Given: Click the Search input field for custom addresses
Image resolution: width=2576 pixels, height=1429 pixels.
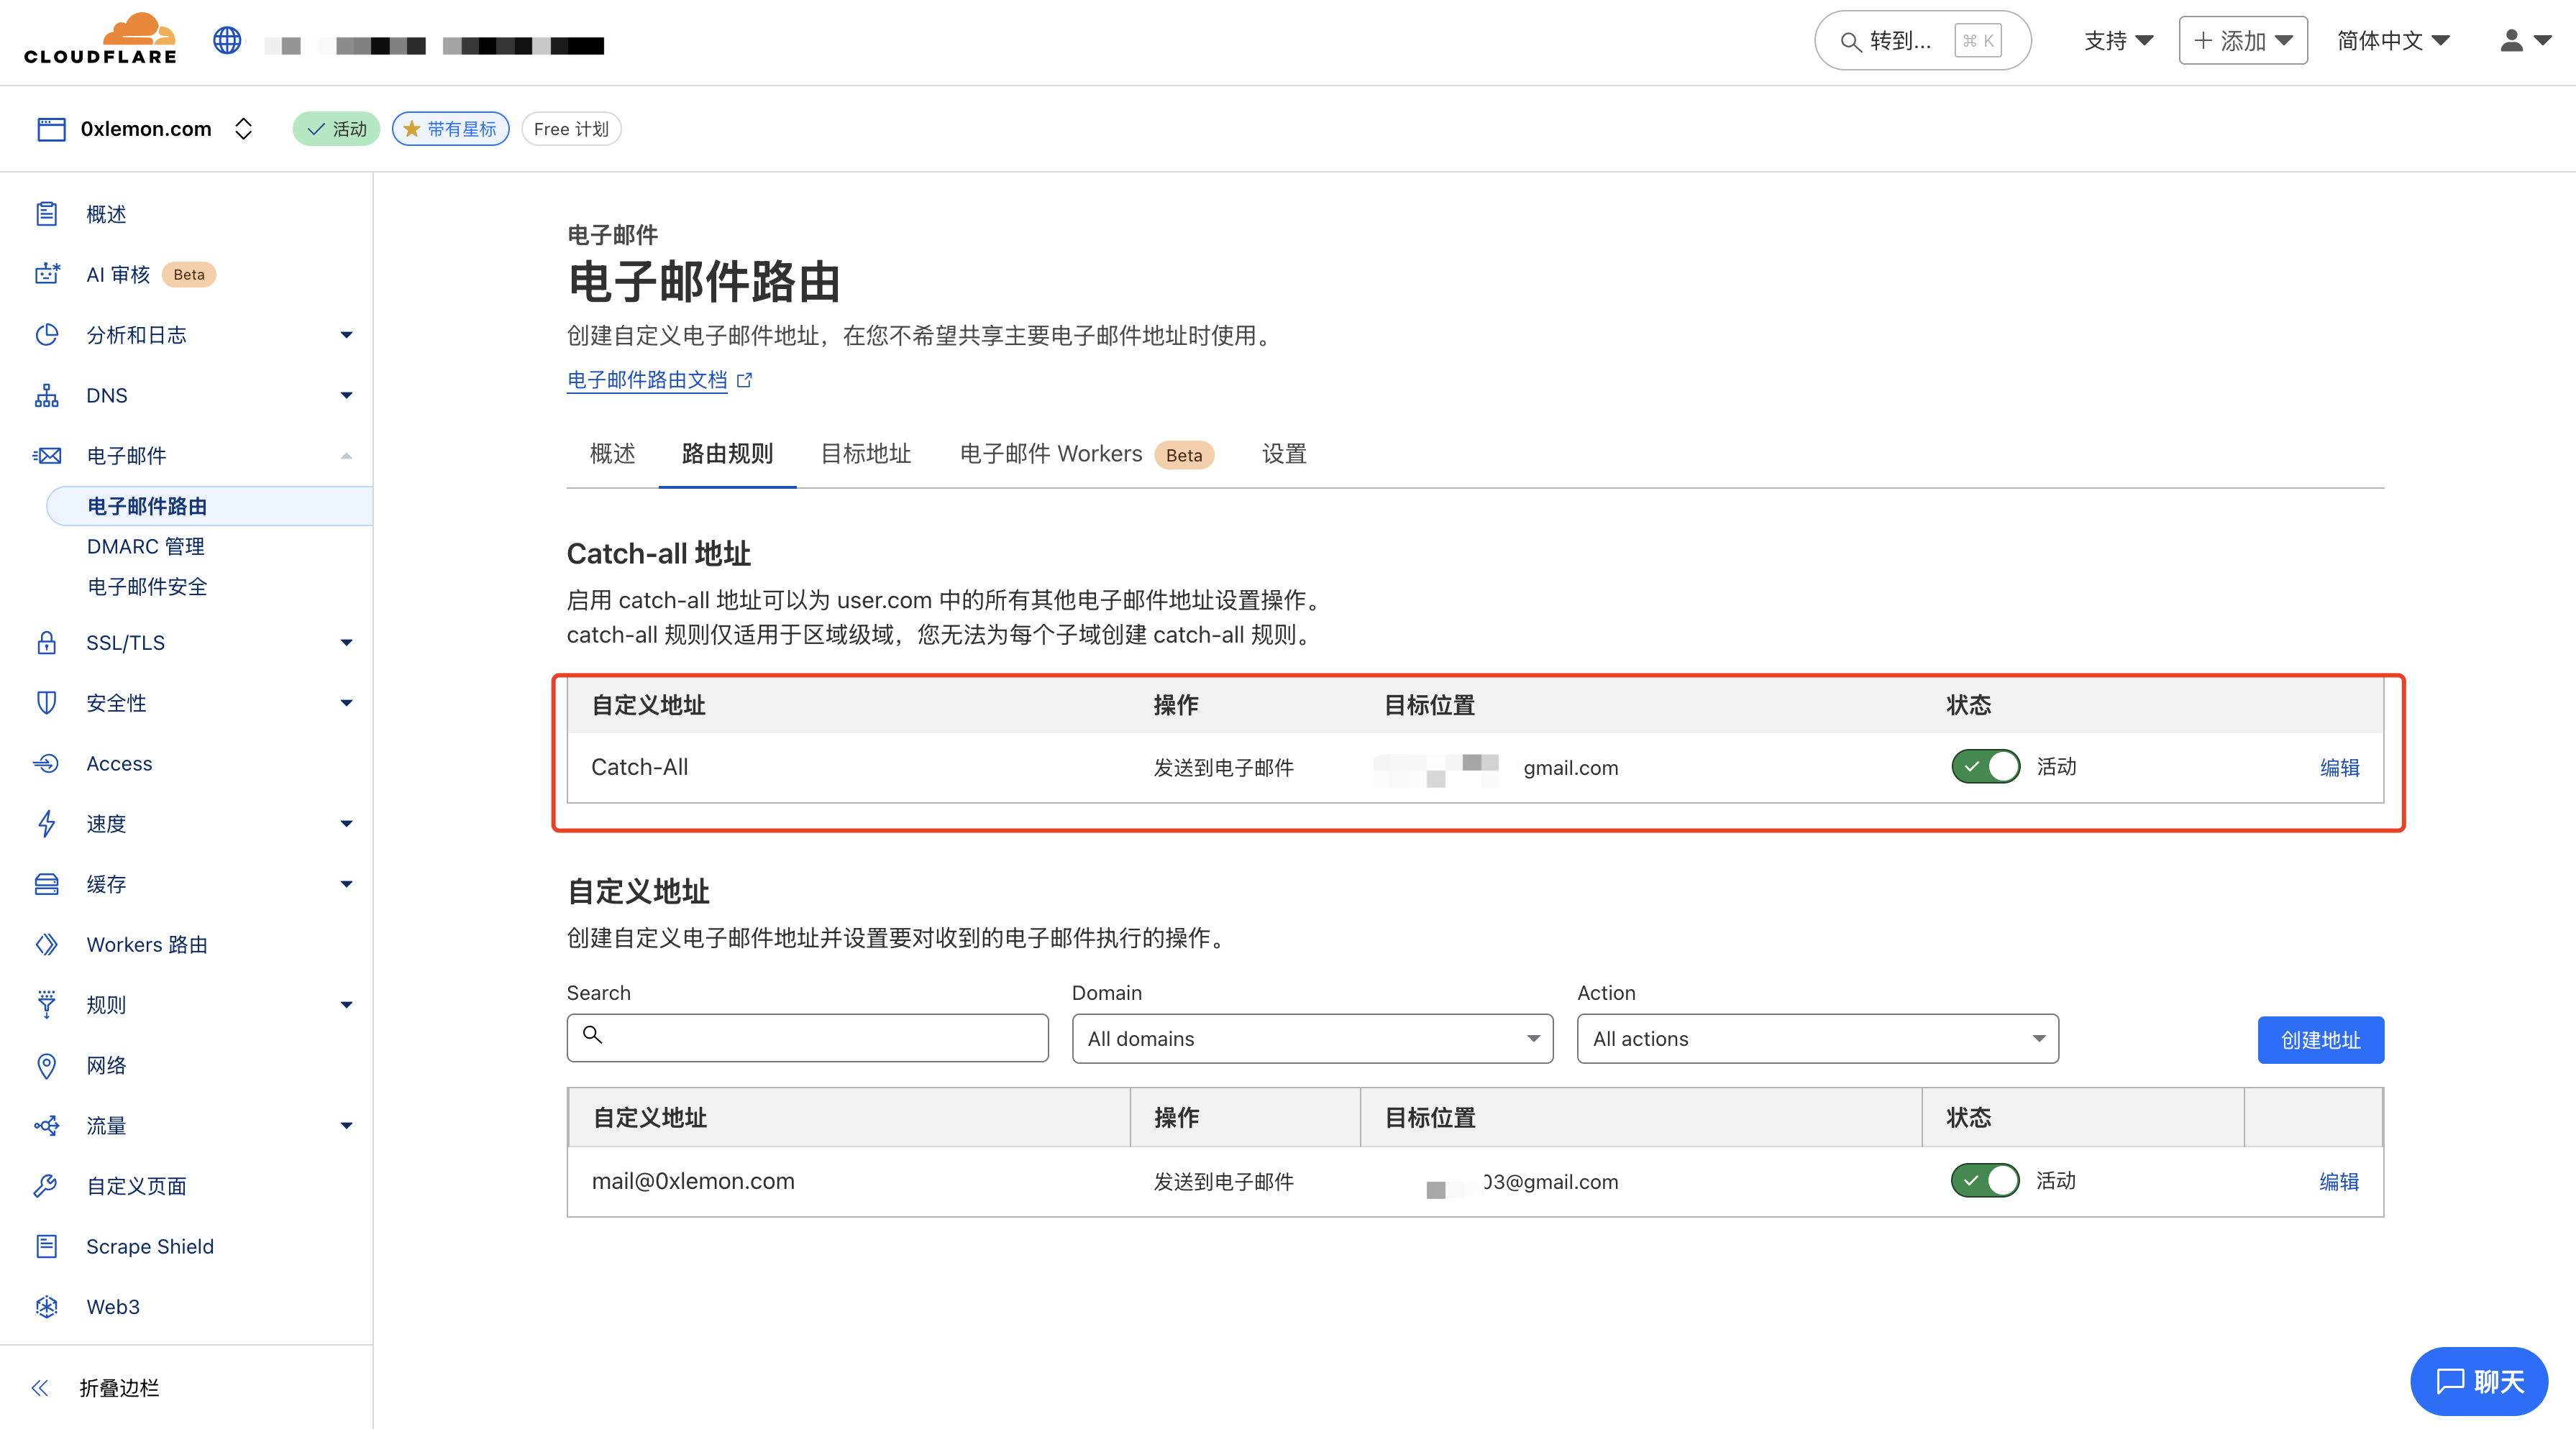Looking at the screenshot, I should (807, 1037).
